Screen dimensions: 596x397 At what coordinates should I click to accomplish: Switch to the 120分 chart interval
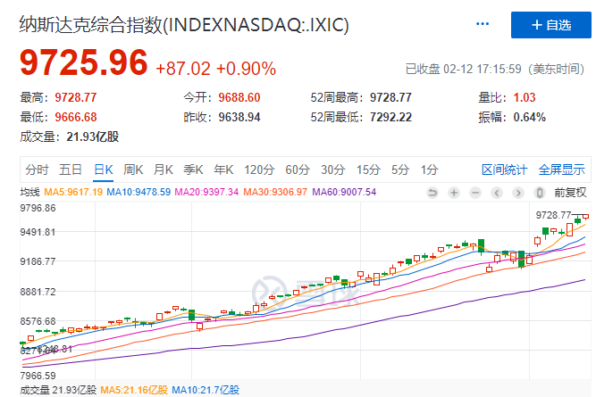click(259, 170)
